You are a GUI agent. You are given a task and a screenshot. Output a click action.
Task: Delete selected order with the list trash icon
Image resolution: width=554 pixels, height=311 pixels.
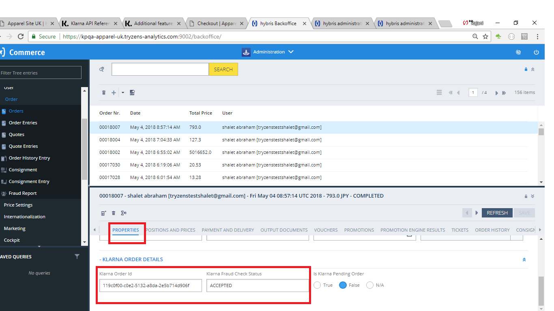(104, 93)
